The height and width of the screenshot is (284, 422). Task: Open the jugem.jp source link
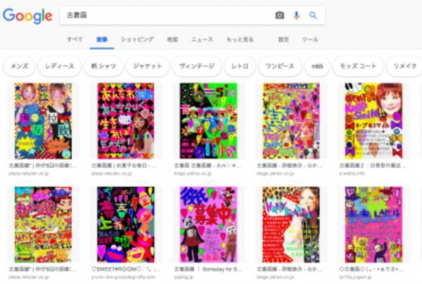click(x=355, y=277)
